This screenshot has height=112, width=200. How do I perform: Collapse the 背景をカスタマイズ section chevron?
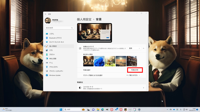pos(143,48)
